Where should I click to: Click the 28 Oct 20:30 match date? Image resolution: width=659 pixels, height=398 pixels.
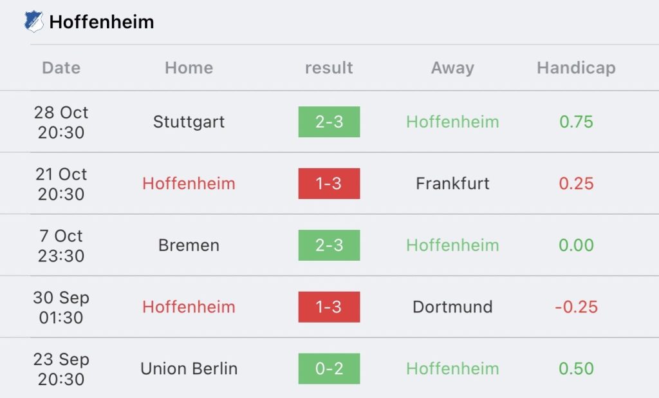click(61, 122)
